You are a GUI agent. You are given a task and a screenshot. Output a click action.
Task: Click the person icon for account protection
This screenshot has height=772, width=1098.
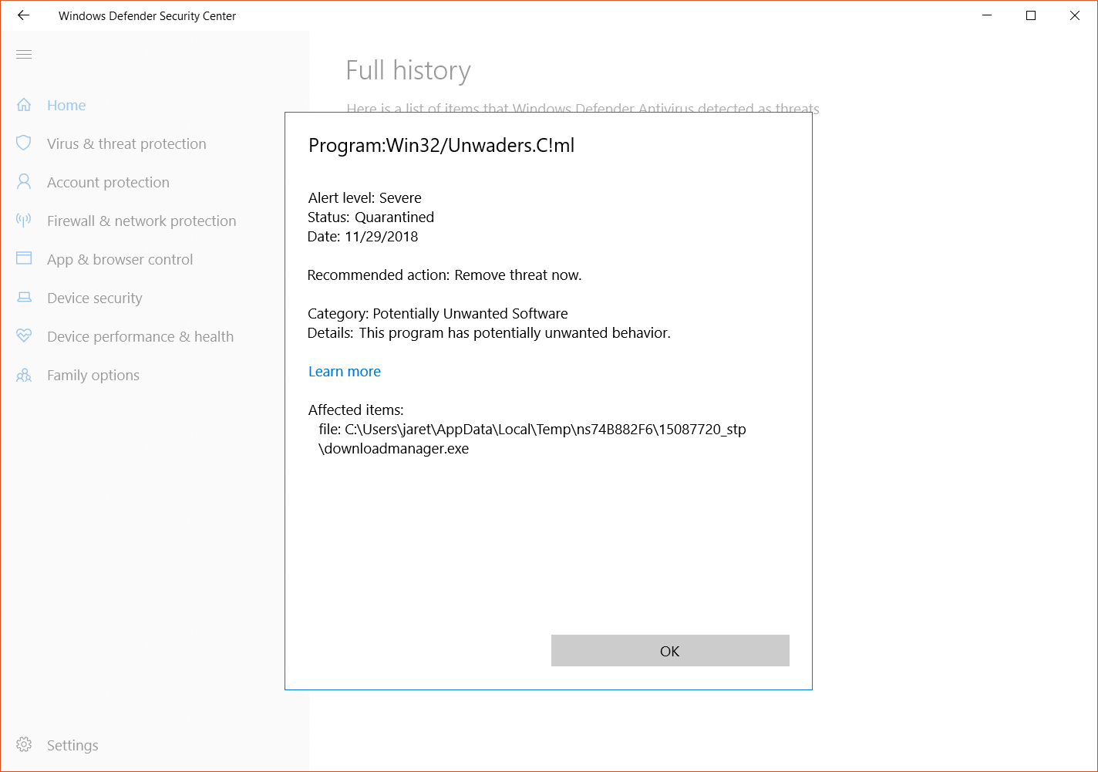click(24, 182)
